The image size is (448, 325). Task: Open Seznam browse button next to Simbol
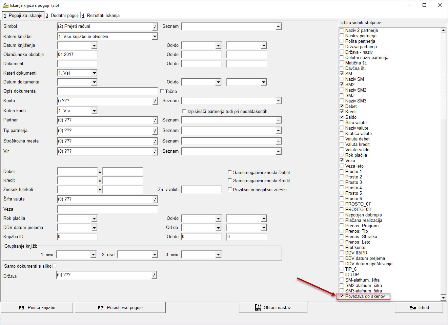point(279,26)
